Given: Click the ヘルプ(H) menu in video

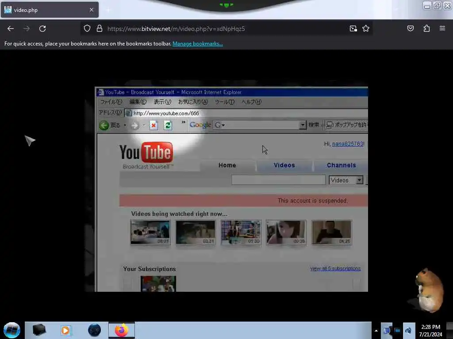Looking at the screenshot, I should coord(251,102).
